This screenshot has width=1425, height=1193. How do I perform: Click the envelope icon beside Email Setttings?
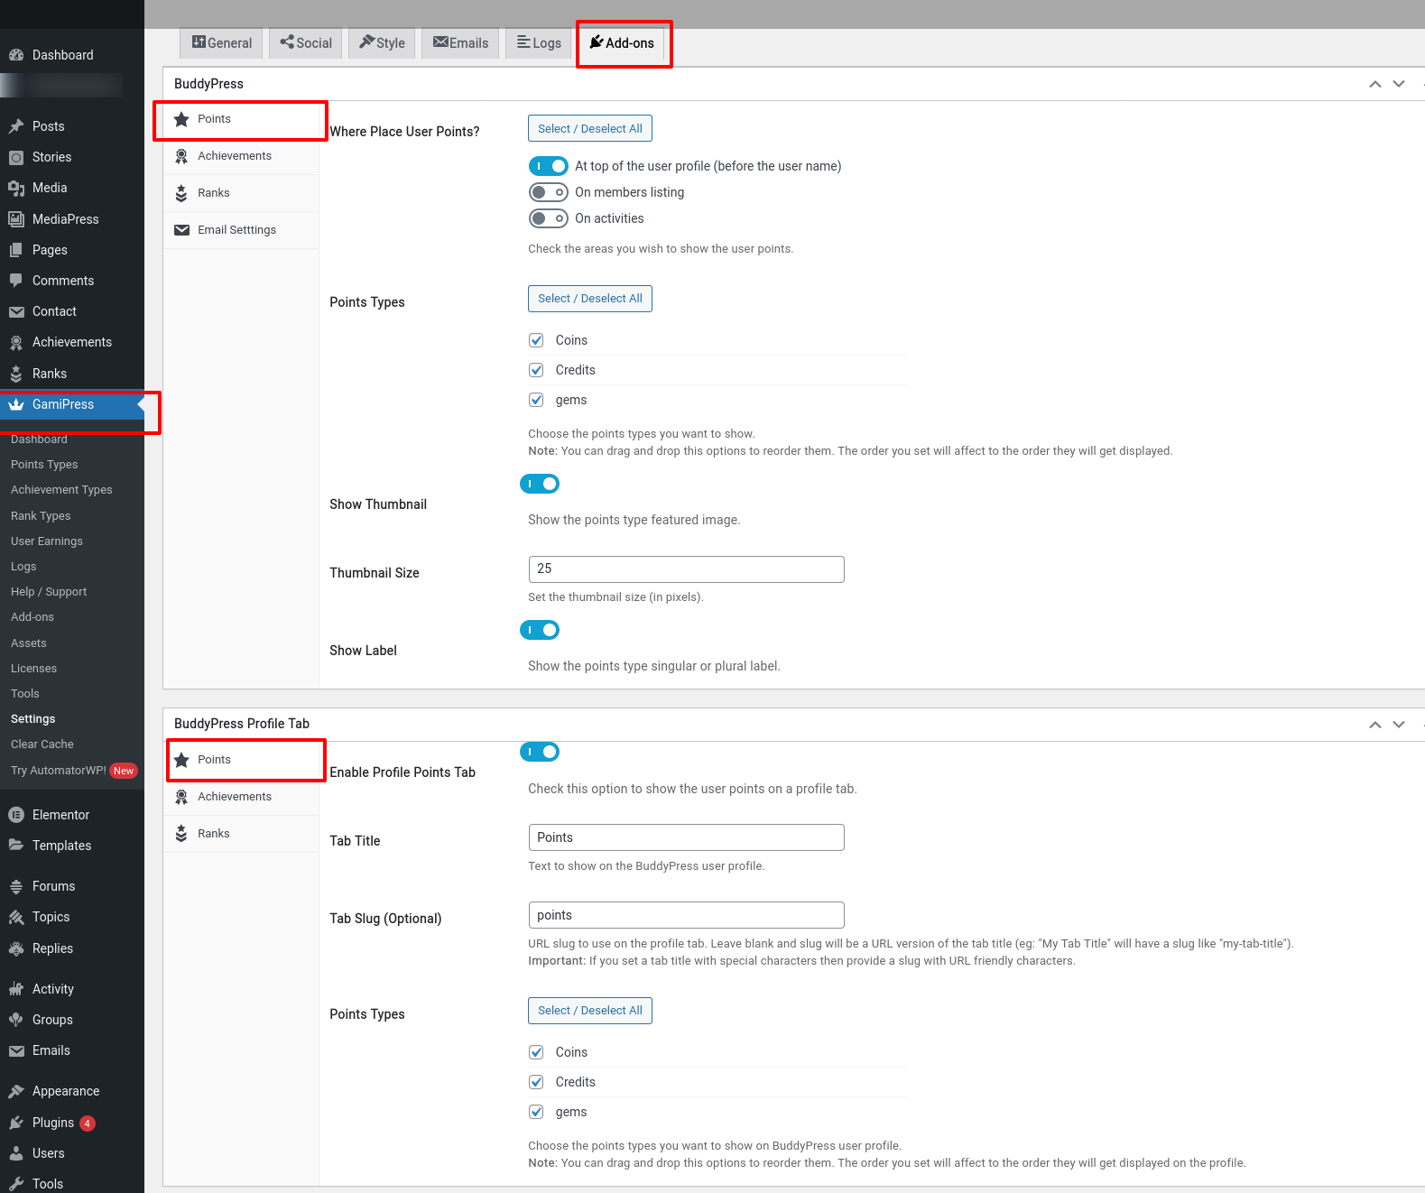[181, 230]
